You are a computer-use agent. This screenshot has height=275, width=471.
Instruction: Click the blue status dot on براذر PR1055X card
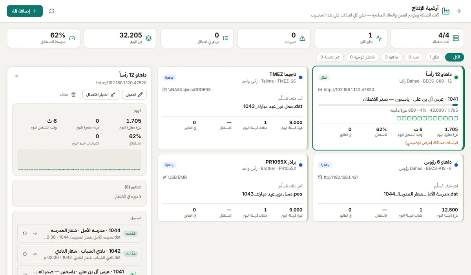(301, 165)
